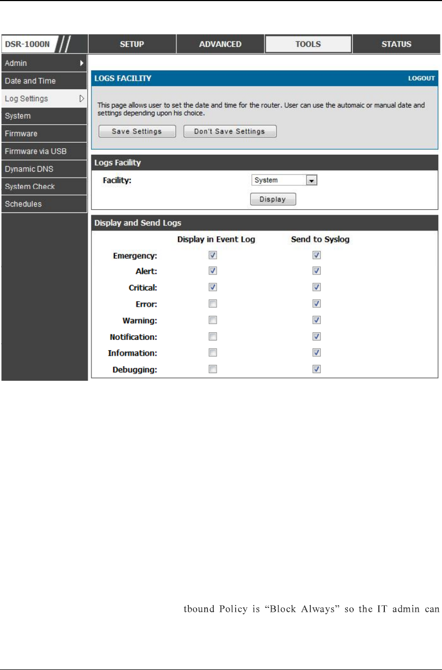Viewport: 442px width, 670px height.
Task: Click the LOGOUT link
Action: [421, 78]
